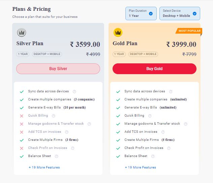Open help icon beside Silver Sync data
The image size is (213, 183).
coord(74,91)
